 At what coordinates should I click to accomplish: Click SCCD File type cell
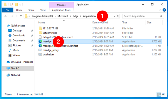[x=128, y=37]
